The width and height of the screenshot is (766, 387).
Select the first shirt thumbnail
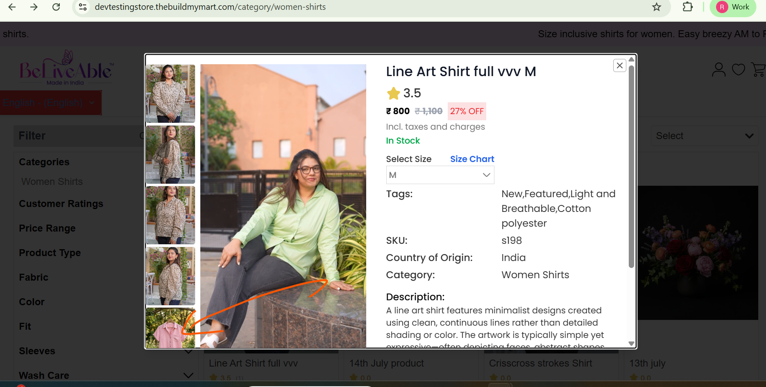click(x=170, y=94)
